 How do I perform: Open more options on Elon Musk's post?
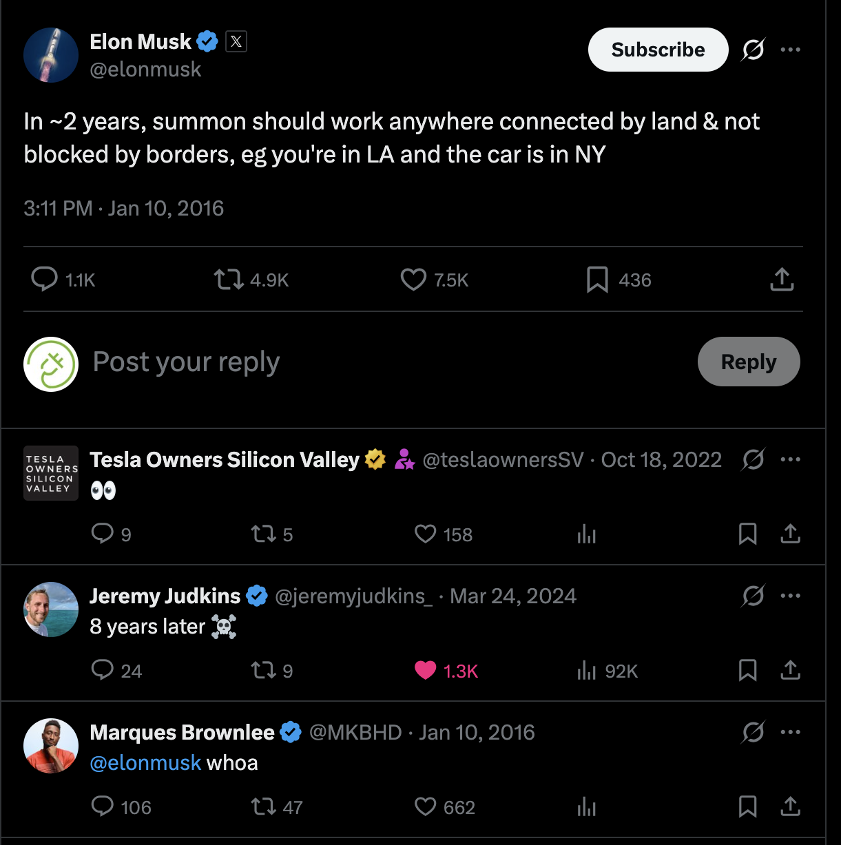790,50
